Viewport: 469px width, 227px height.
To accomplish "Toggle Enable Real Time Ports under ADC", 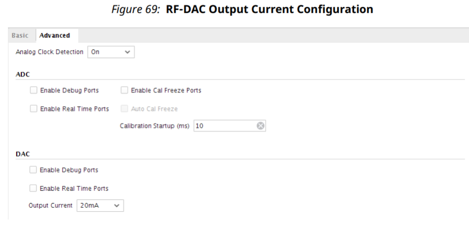I will (33, 109).
